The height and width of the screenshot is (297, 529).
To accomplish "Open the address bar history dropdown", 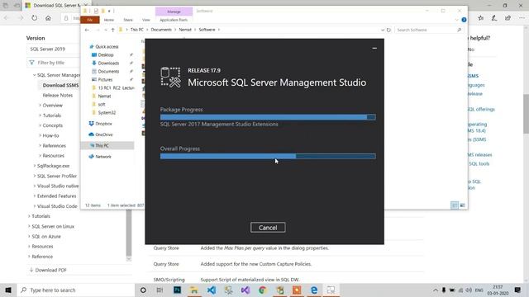I will click(383, 30).
